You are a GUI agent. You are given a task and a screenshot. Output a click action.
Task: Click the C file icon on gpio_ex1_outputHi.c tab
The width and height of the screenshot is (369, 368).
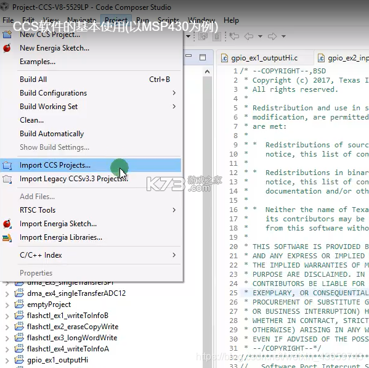pos(224,58)
